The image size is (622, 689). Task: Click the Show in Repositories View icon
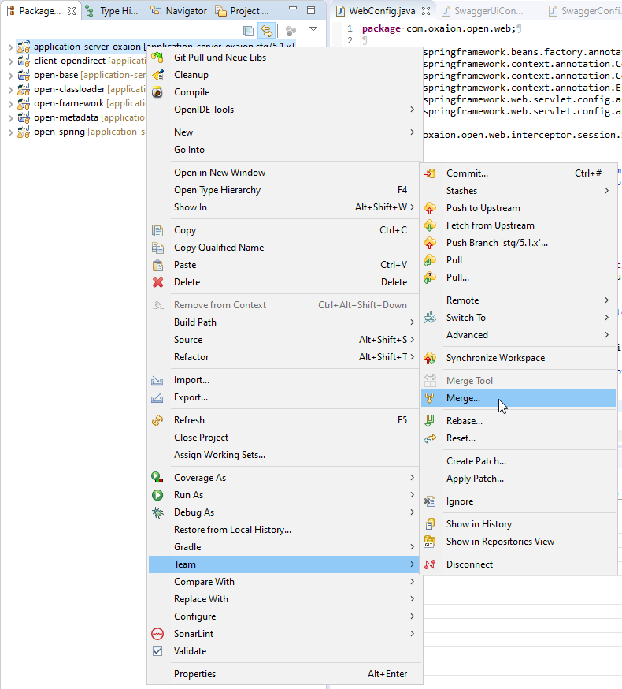(x=430, y=542)
